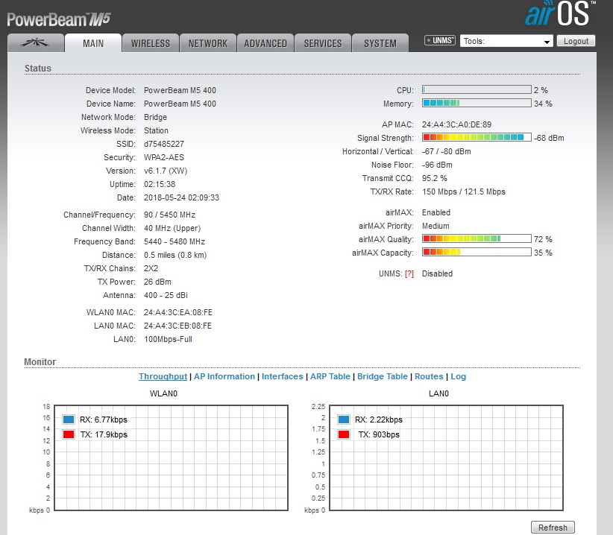
Task: Click the Noise Floor value -96 dBm
Action: tap(437, 165)
